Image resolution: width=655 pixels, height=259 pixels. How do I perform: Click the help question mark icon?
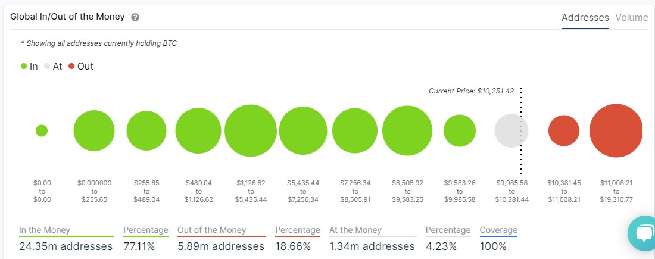point(135,17)
